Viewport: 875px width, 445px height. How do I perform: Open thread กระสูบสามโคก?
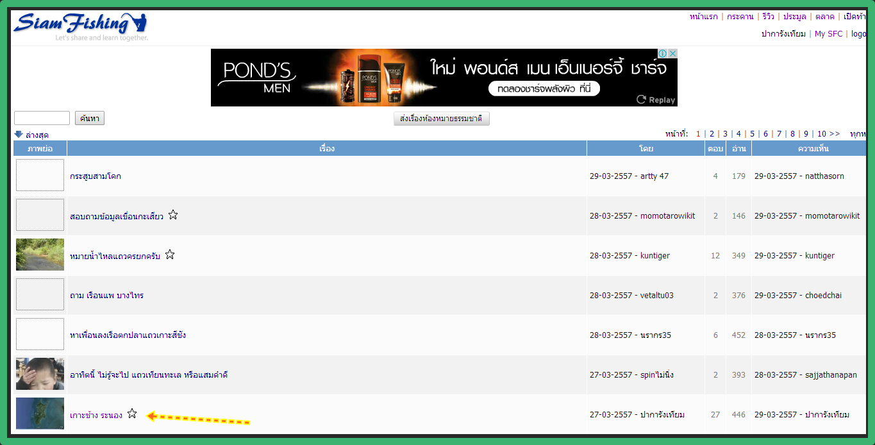[x=96, y=176]
